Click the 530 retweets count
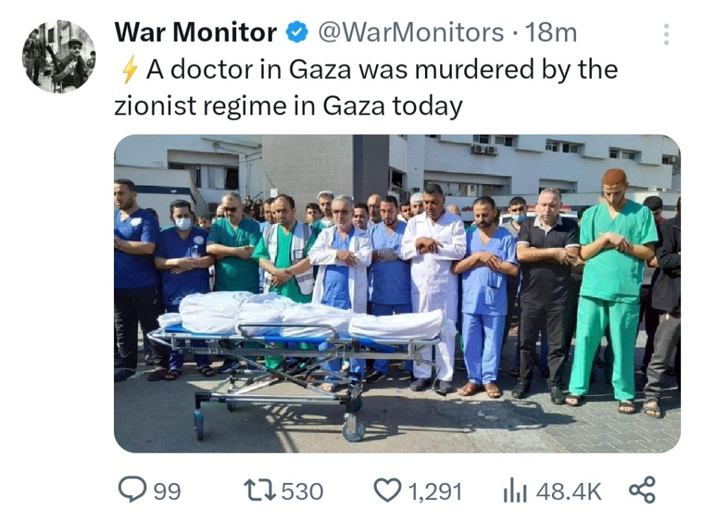 tap(302, 491)
